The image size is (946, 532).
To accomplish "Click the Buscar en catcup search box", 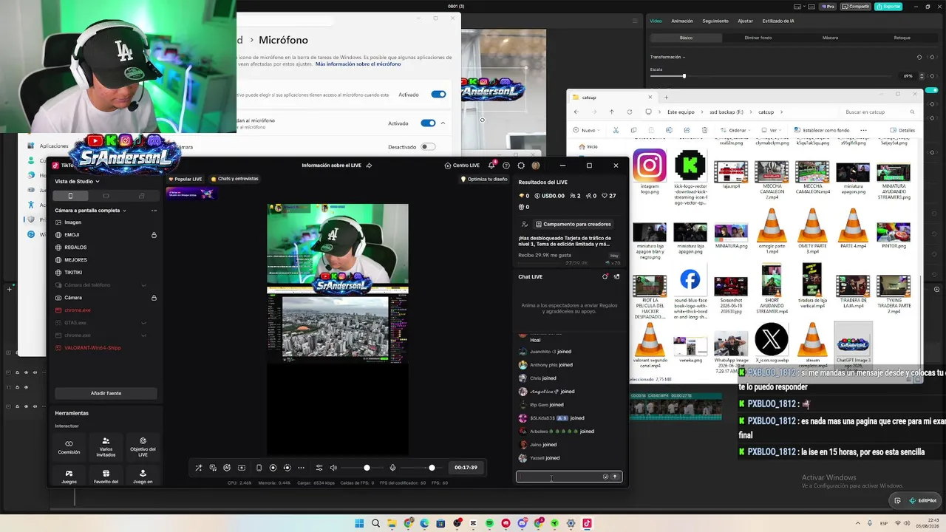I will pos(878,112).
